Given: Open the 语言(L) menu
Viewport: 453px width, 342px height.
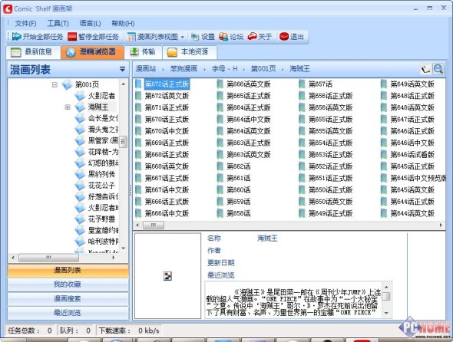Looking at the screenshot, I should pos(90,23).
